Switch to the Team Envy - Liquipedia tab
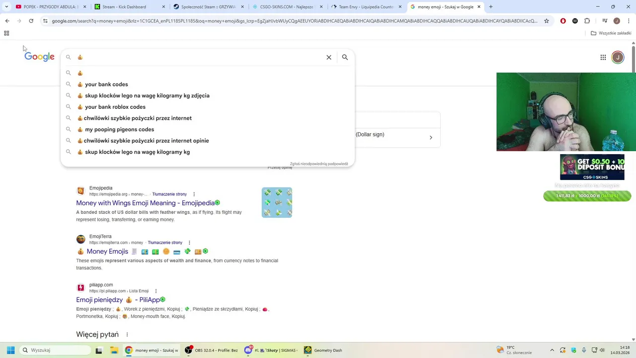 [366, 7]
